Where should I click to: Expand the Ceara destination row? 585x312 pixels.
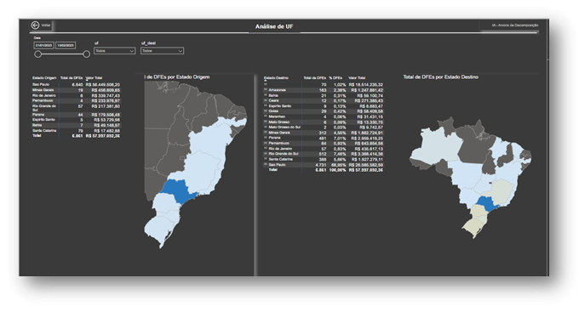coord(266,100)
